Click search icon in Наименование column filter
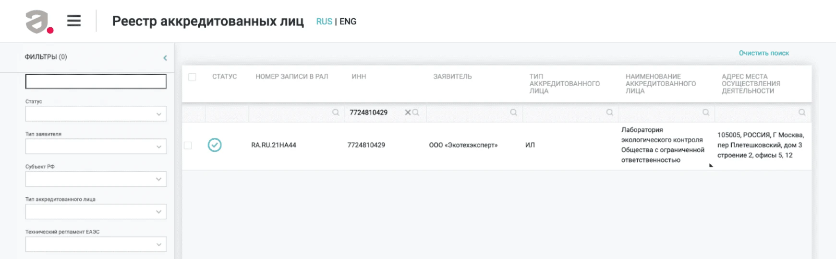836x259 pixels. [705, 113]
